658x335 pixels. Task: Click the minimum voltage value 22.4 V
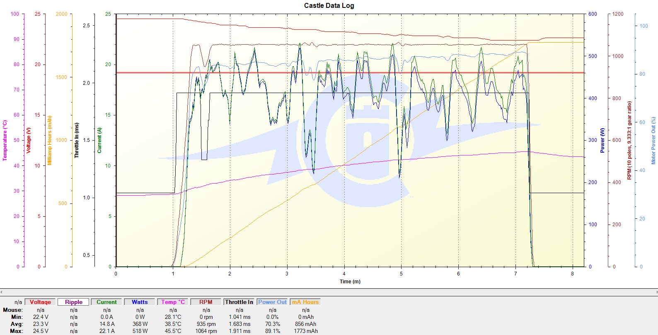[41, 317]
